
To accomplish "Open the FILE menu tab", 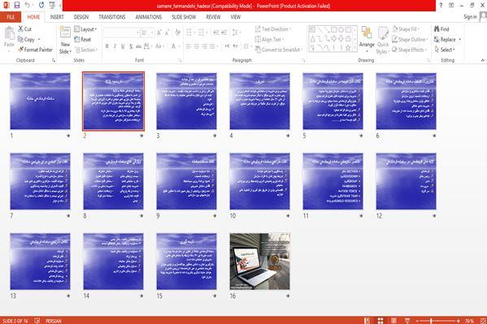I will tap(11, 17).
